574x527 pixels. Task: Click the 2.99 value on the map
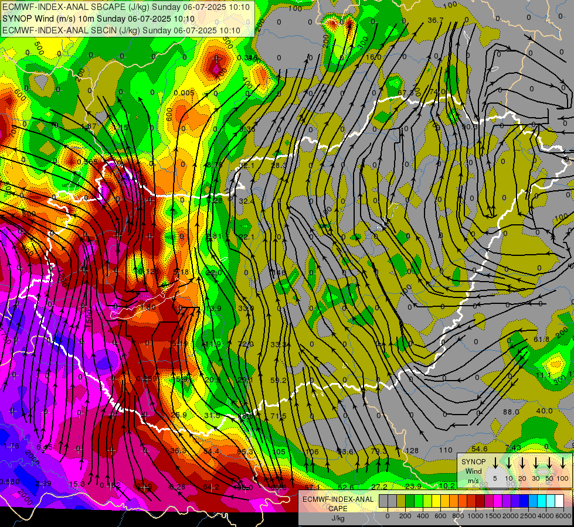pyautogui.click(x=43, y=484)
